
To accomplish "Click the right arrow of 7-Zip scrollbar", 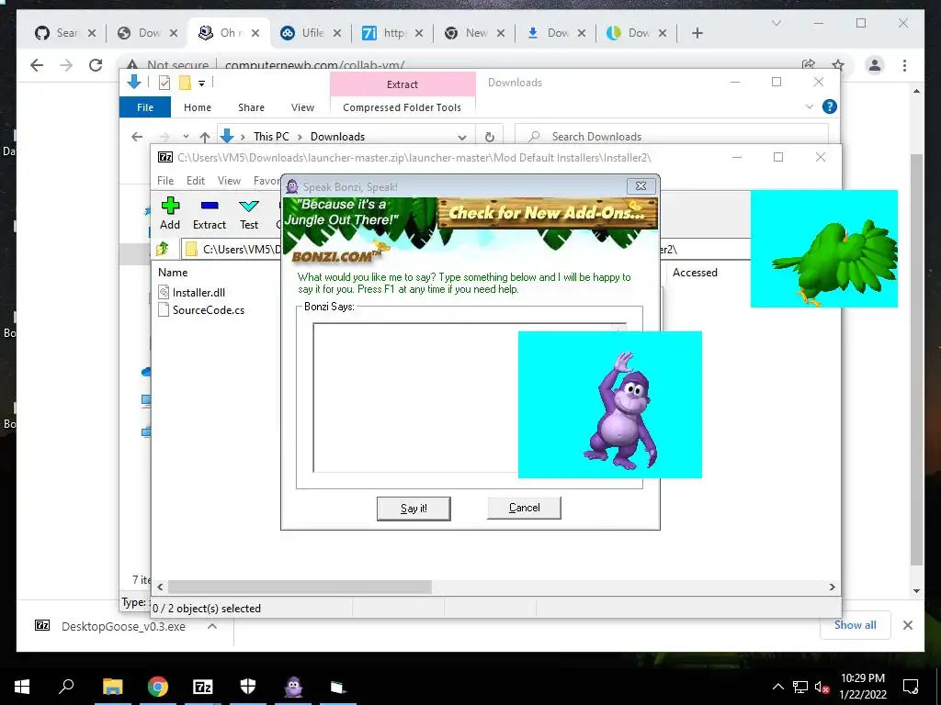I will pos(832,587).
